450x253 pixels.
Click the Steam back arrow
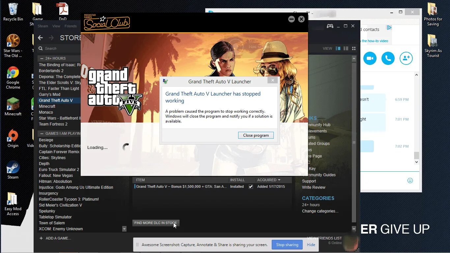40,38
